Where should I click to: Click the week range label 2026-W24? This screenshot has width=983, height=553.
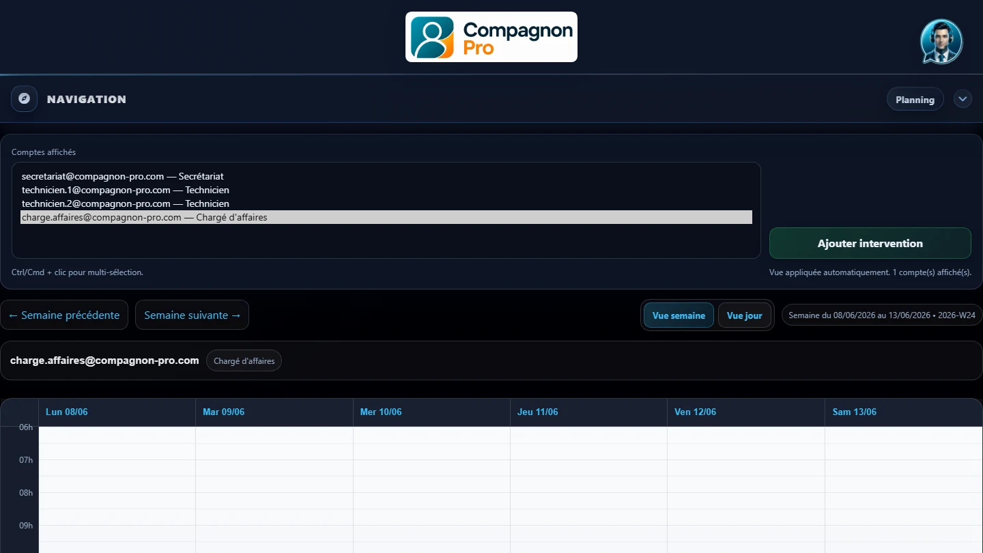tap(882, 315)
